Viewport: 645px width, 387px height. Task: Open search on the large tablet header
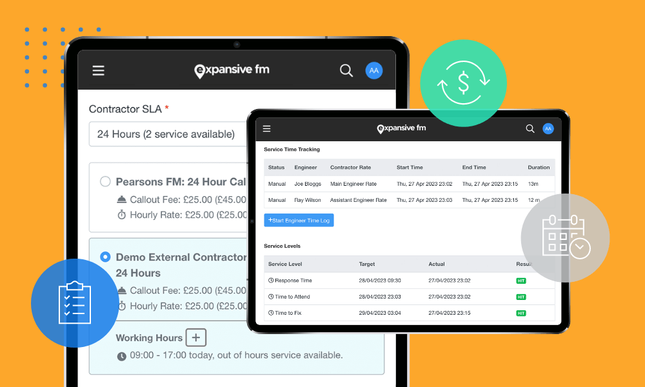coord(346,70)
